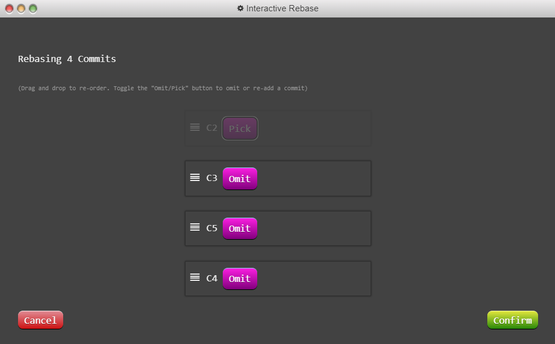Click the drag handle icon for commit C3
The height and width of the screenshot is (344, 555).
point(195,177)
